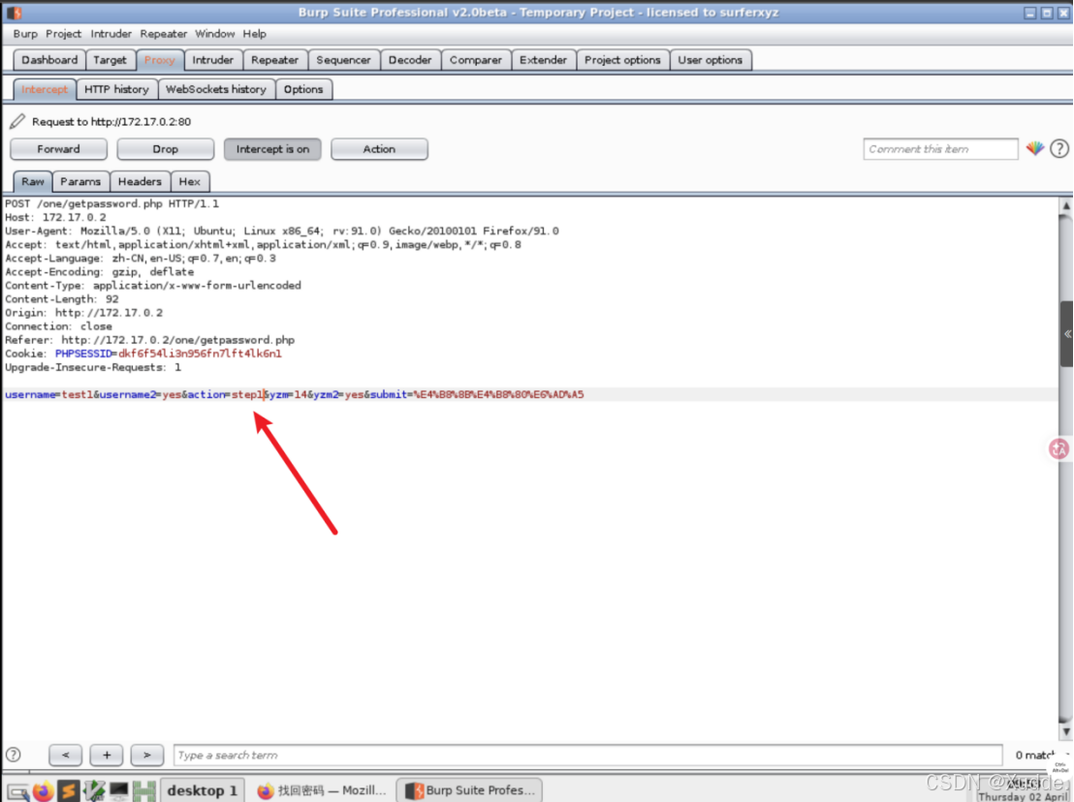
Task: Click the file manager icon at the taskbar start
Action: tap(17, 791)
